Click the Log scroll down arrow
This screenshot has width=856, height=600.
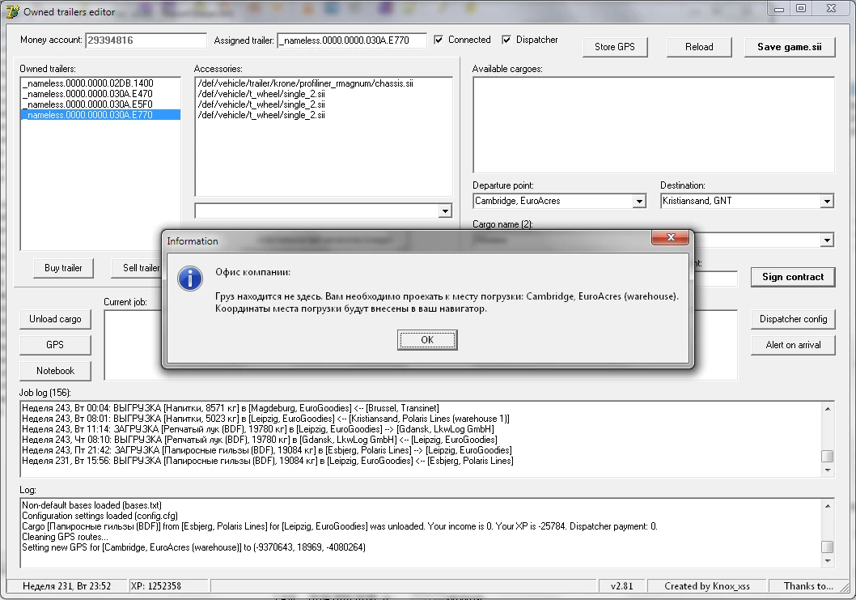click(828, 560)
